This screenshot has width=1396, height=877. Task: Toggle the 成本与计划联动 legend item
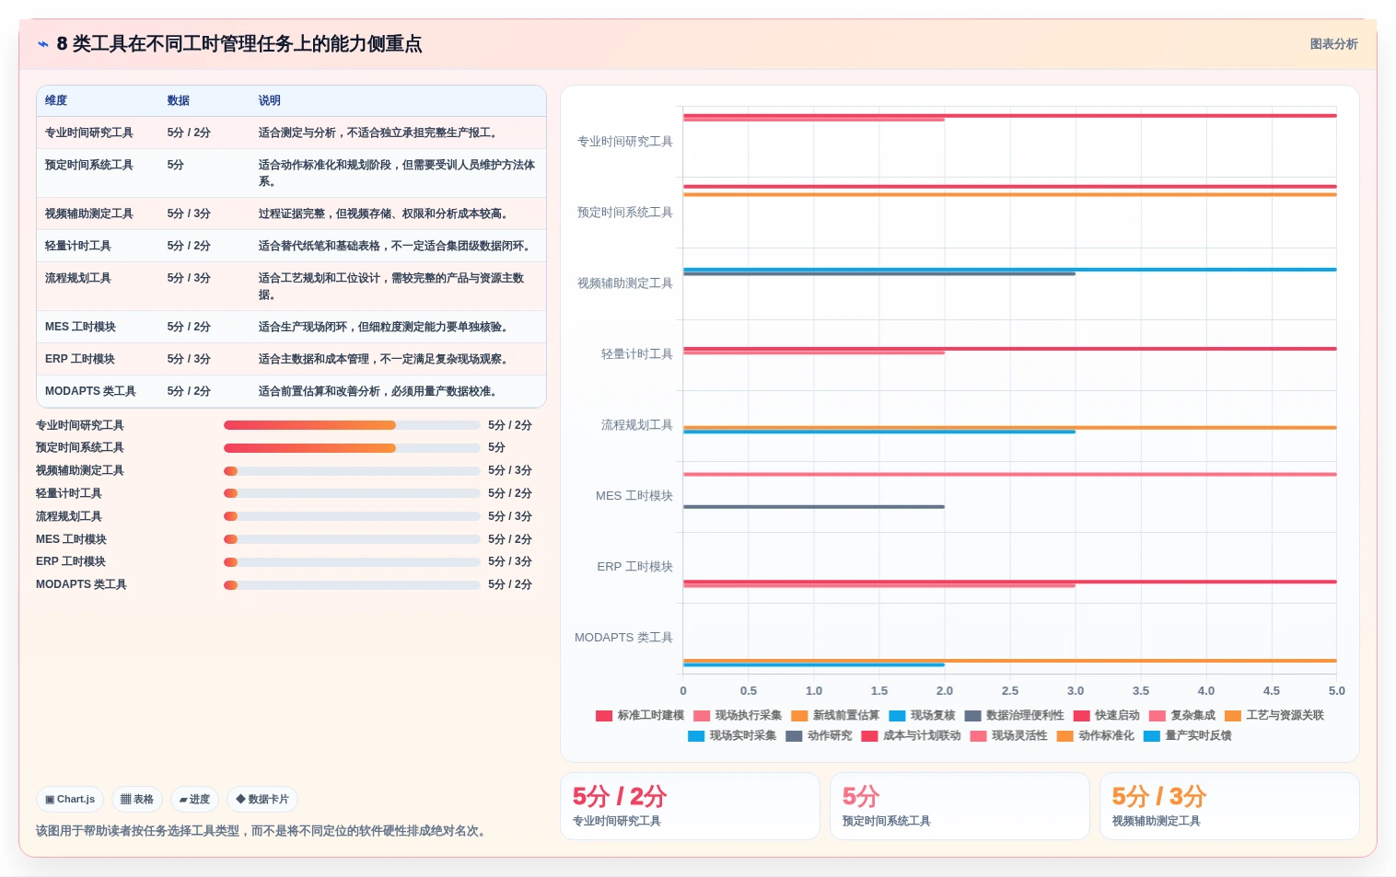912,735
